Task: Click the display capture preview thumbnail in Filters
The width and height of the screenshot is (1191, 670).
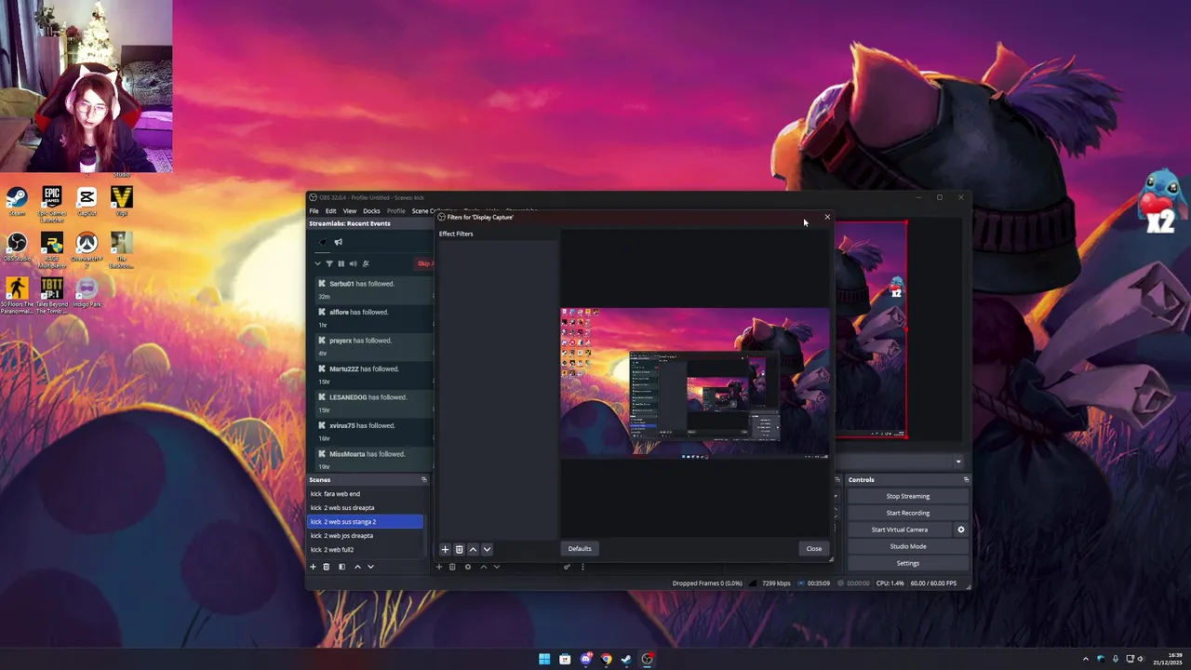Action: point(694,382)
